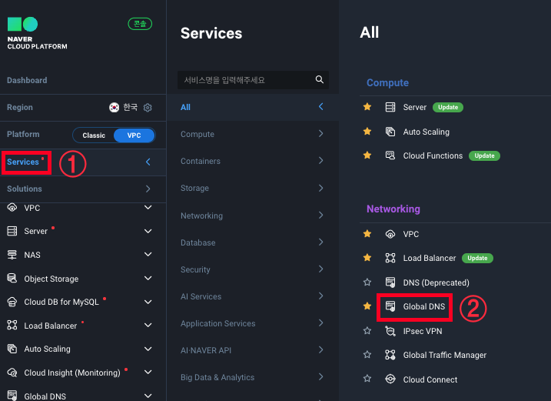Click the Load Balancer icon in left sidebar
This screenshot has height=401, width=551.
[x=12, y=326]
